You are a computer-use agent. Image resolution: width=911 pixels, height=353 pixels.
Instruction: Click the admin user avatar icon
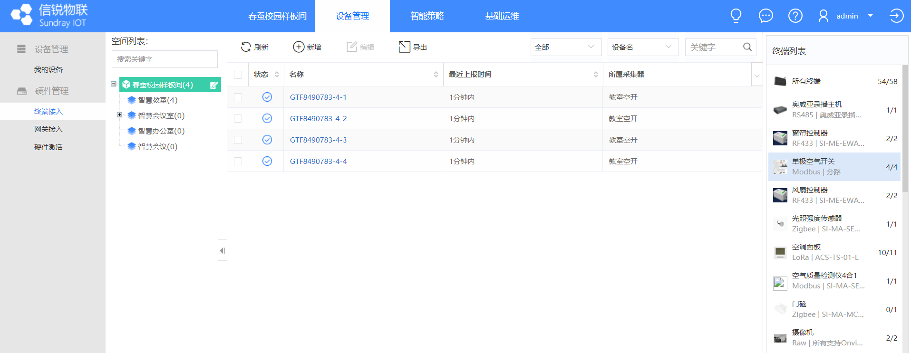[823, 16]
